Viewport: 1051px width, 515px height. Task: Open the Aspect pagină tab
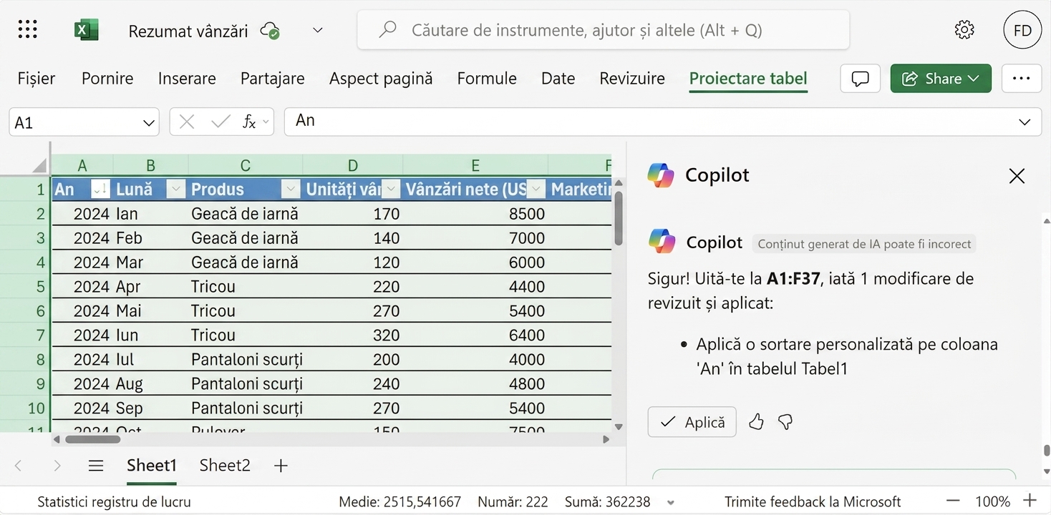381,79
